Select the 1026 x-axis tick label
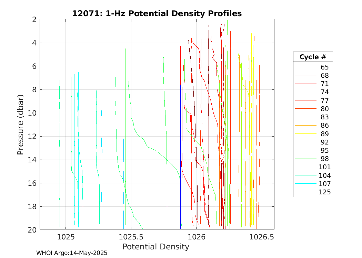The height and width of the screenshot is (258, 362). click(196, 237)
